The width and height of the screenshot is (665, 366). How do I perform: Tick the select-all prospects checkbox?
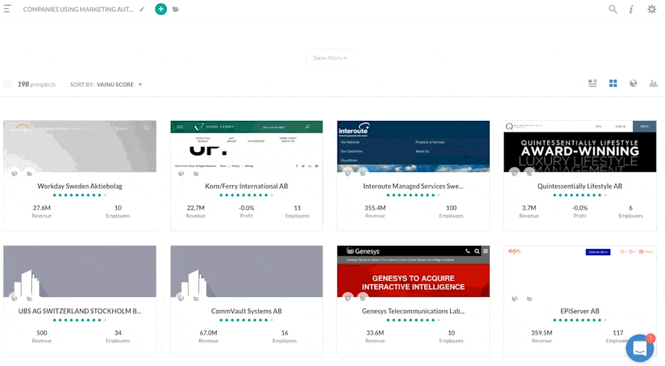tap(7, 84)
